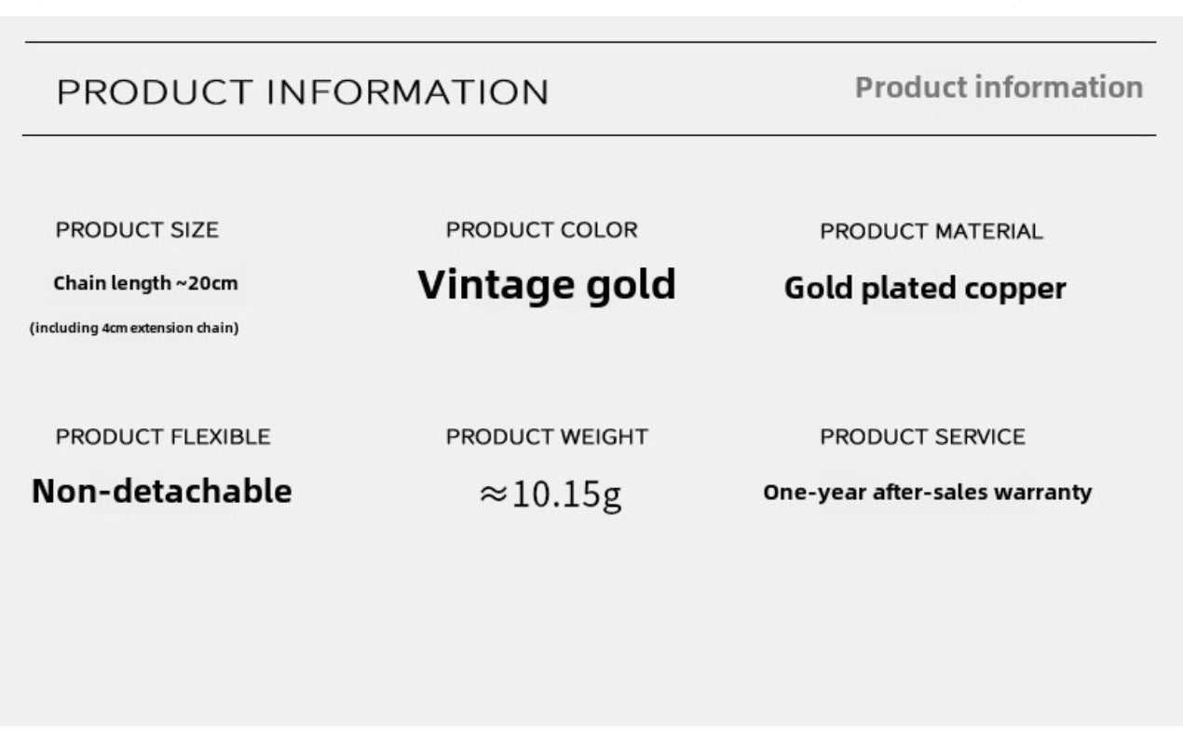The image size is (1183, 745).
Task: Click the 'Vintage gold' color value
Action: coord(547,284)
